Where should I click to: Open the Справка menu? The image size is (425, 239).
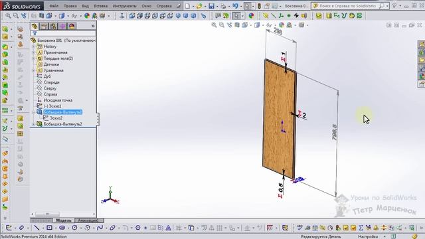[x=164, y=6]
